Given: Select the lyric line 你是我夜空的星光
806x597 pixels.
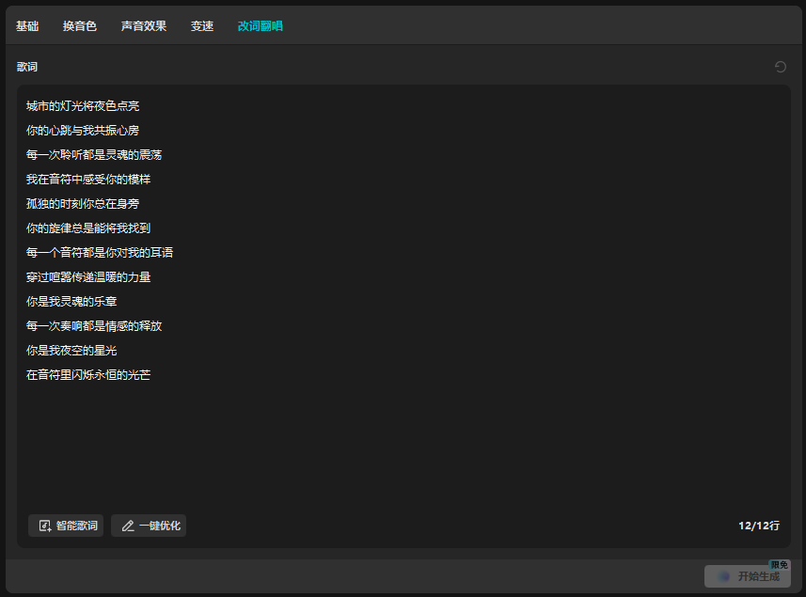Looking at the screenshot, I should (x=71, y=350).
